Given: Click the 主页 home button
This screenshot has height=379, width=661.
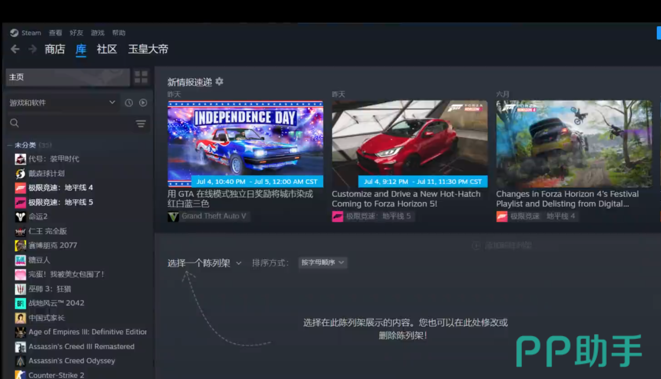Looking at the screenshot, I should tap(67, 77).
